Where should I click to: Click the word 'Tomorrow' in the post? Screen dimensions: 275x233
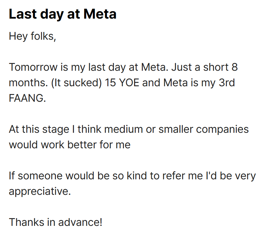coord(33,67)
